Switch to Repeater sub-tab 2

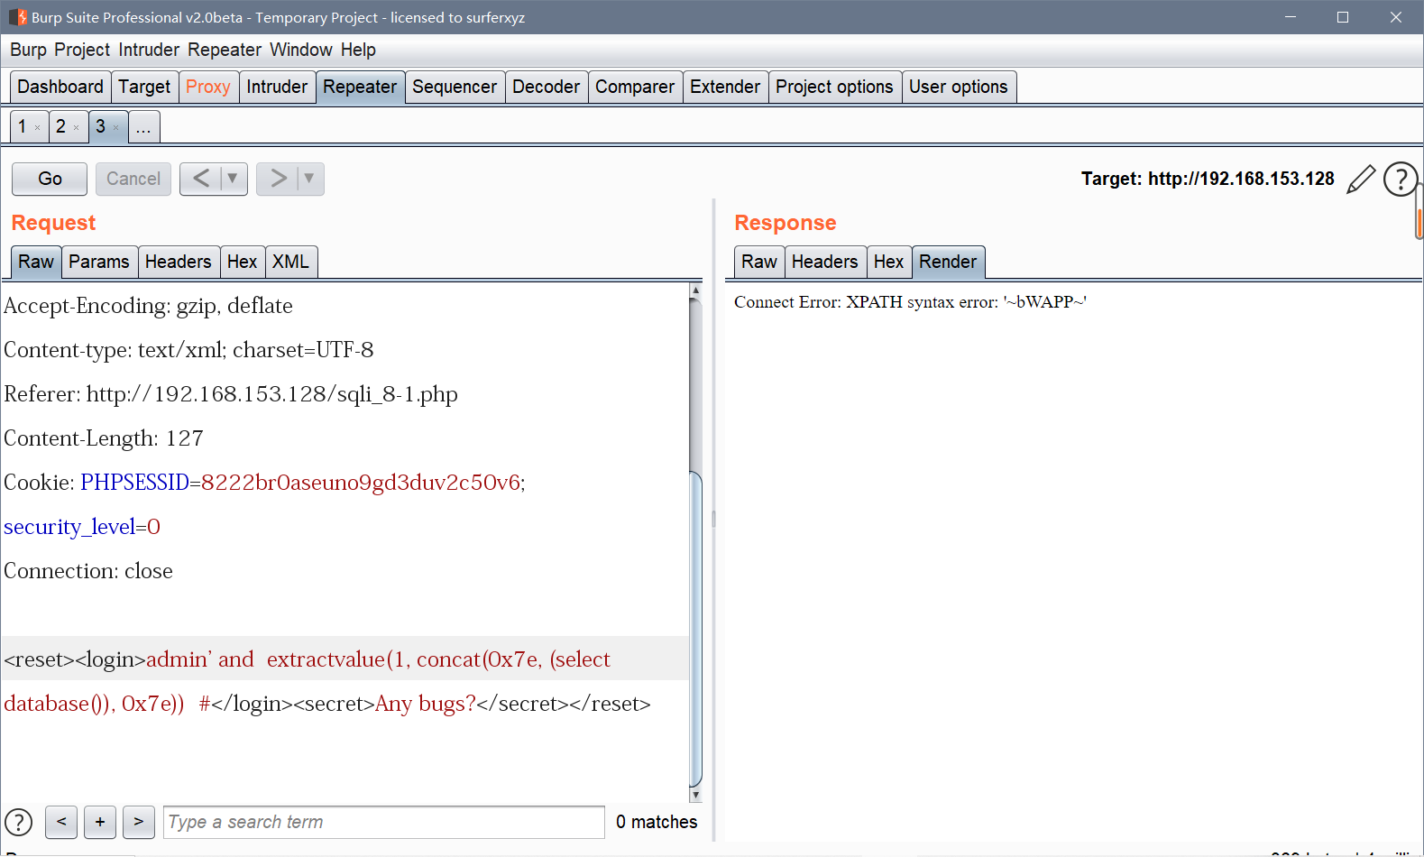[x=60, y=126]
